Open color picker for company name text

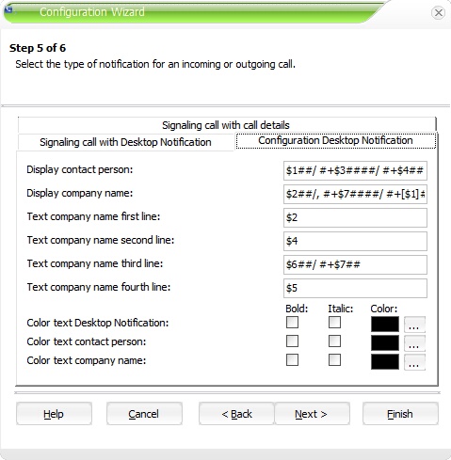point(414,362)
